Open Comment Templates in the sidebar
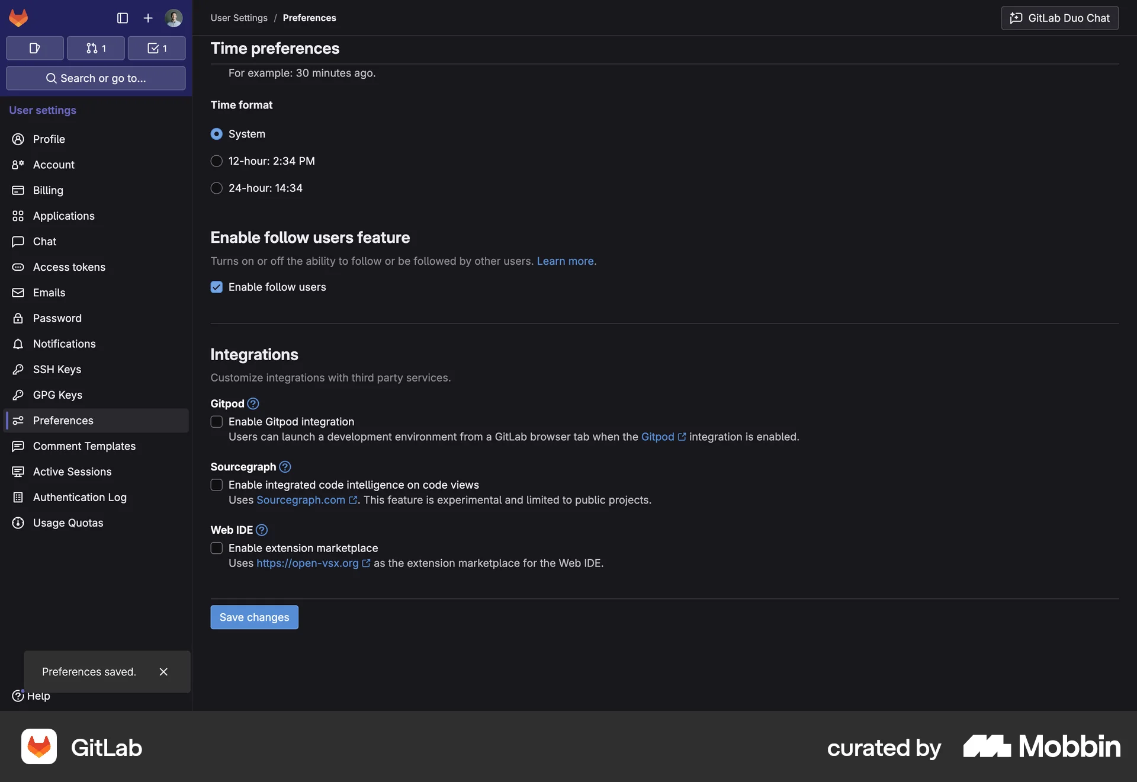 coord(84,446)
